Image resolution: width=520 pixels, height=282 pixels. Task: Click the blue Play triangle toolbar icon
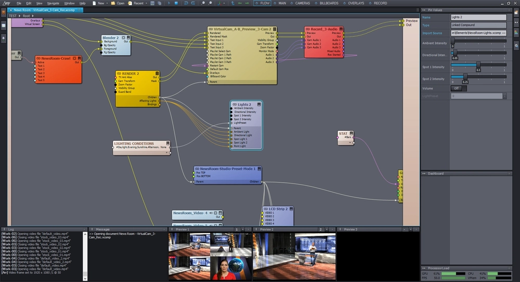[169, 3]
